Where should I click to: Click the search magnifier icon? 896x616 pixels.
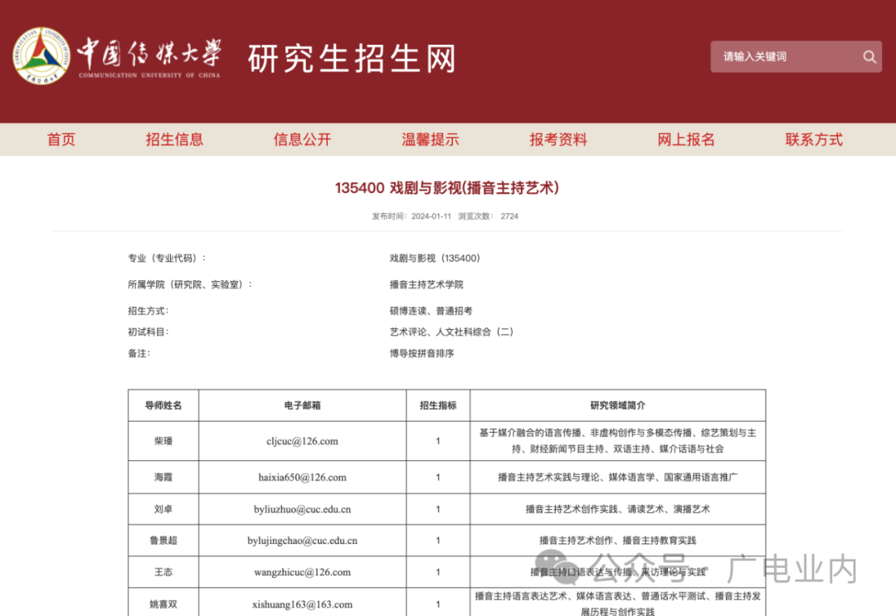[x=869, y=56]
